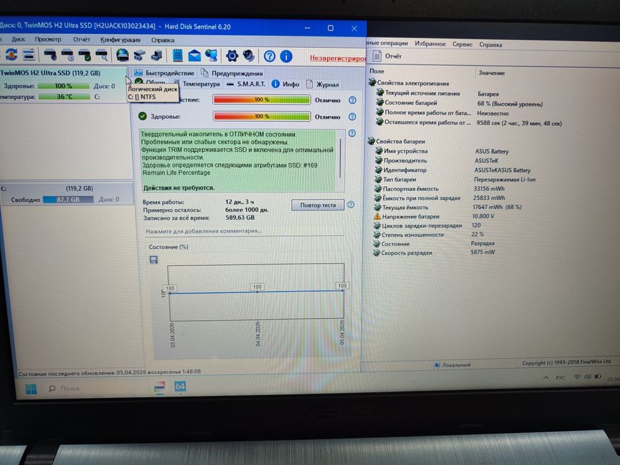Viewport: 620px width, 465px height.
Task: Switch to the Температура tab
Action: [197, 84]
